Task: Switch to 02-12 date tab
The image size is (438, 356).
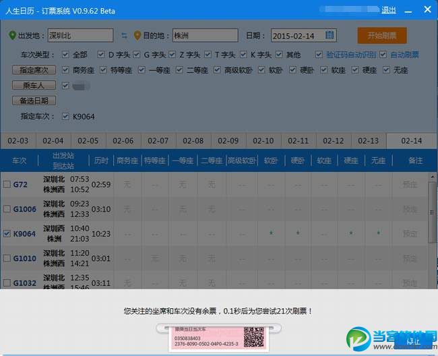Action: pos(334,140)
